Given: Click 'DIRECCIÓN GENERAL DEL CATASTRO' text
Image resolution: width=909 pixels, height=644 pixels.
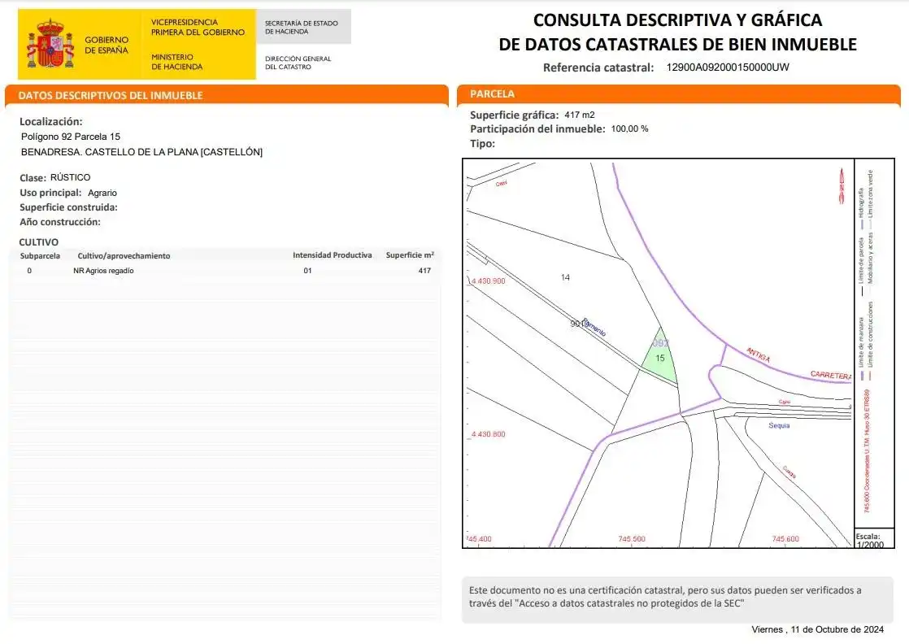Looking at the screenshot, I should 298,63.
